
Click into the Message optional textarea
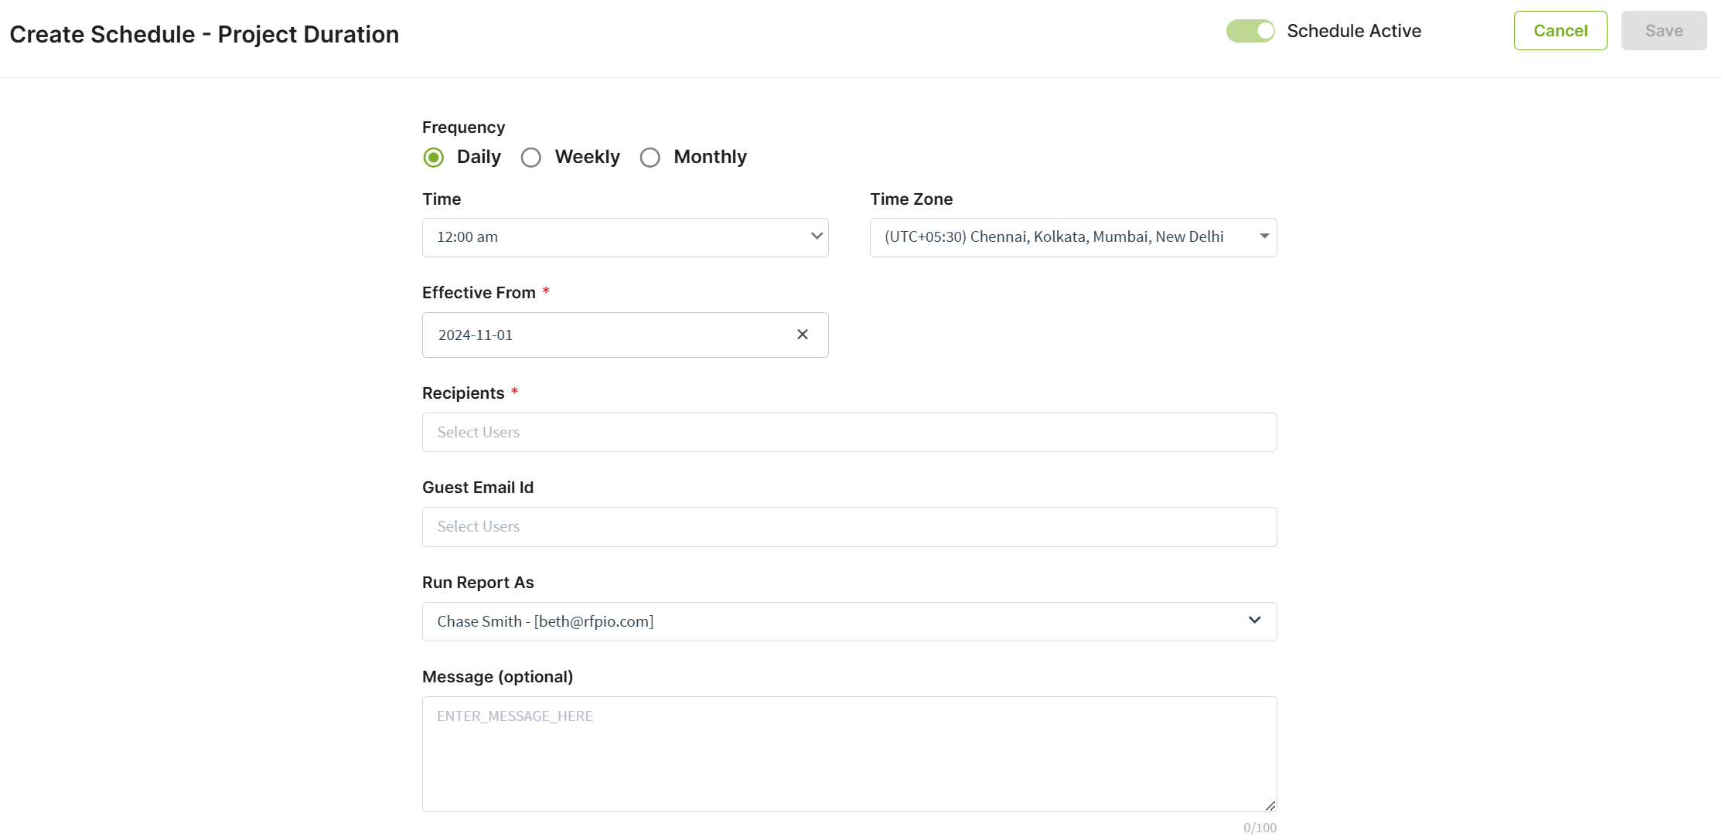pyautogui.click(x=849, y=754)
